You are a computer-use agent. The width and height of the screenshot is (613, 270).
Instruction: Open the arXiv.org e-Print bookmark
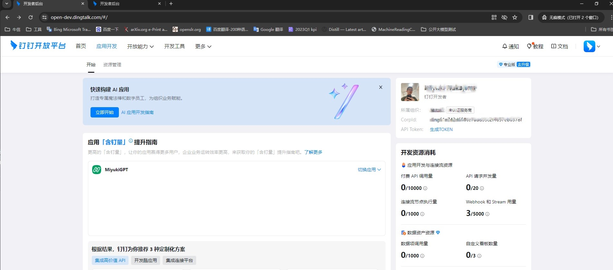pyautogui.click(x=146, y=29)
